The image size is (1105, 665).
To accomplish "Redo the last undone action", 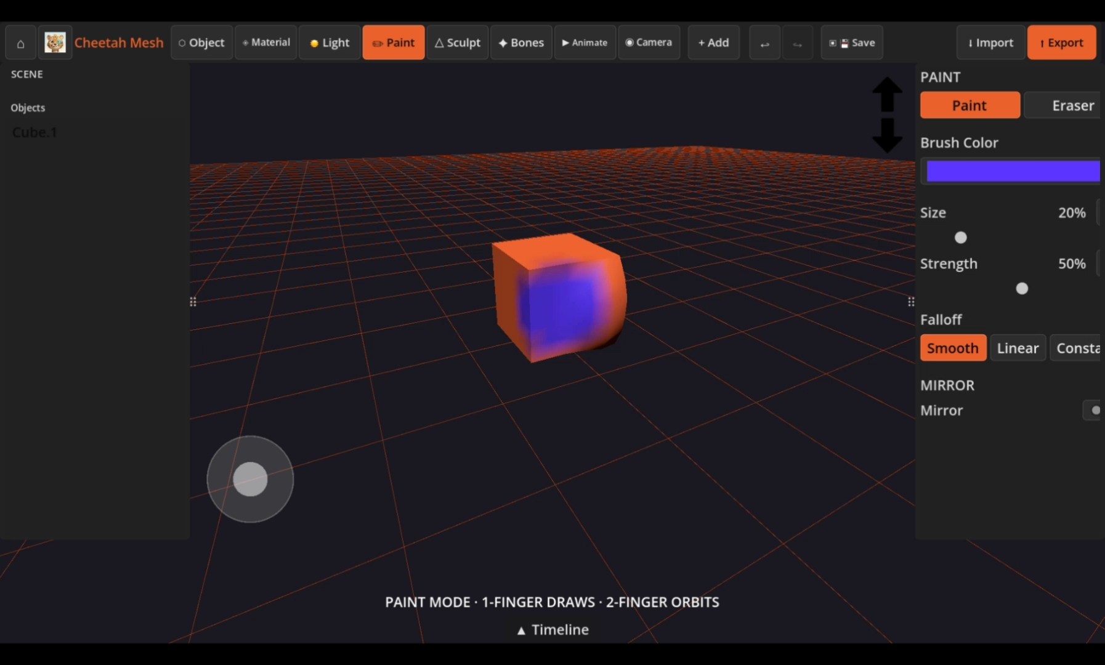I will (798, 42).
